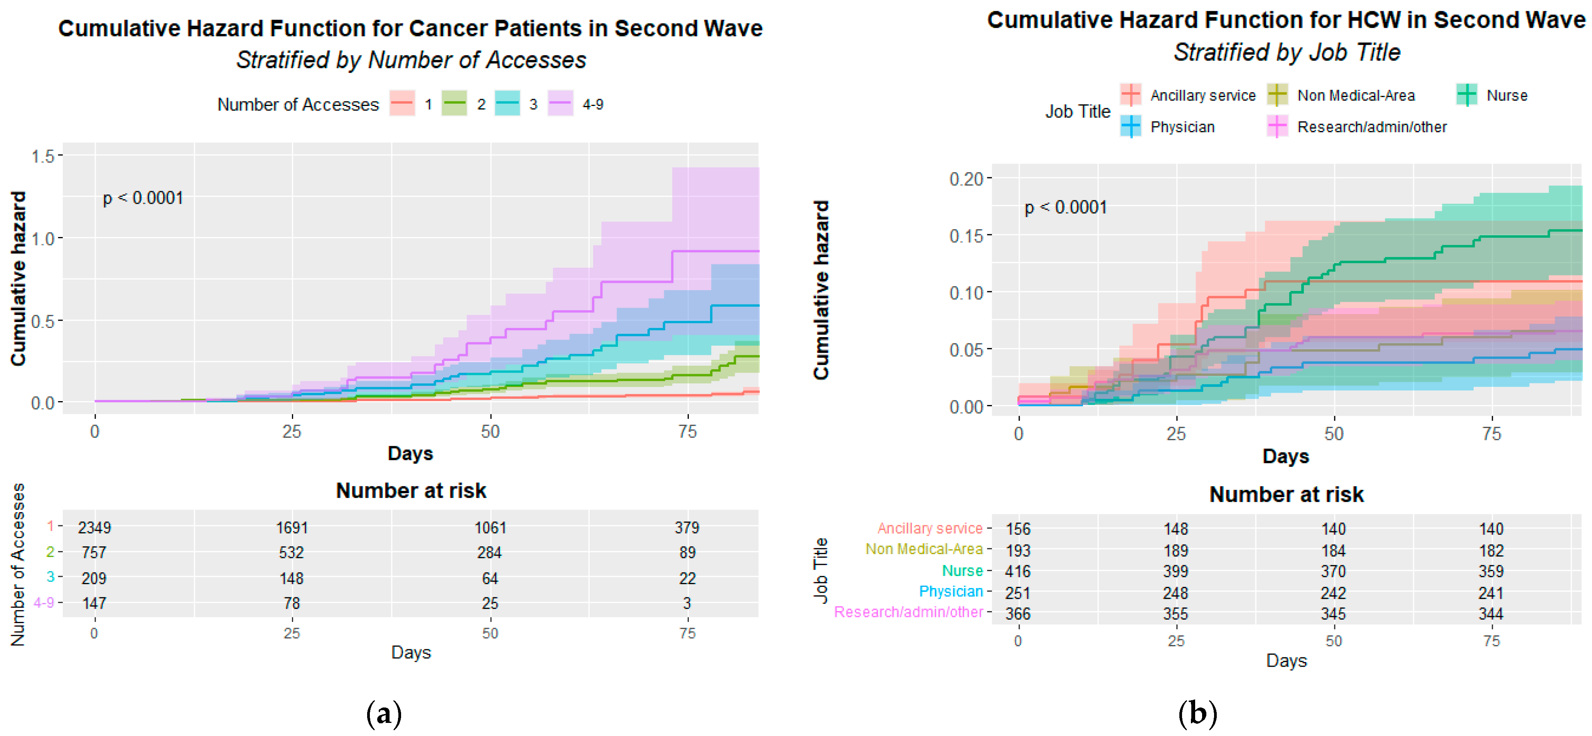
Task: Click the p < 0.0001 label in the left chart
Action: (143, 198)
